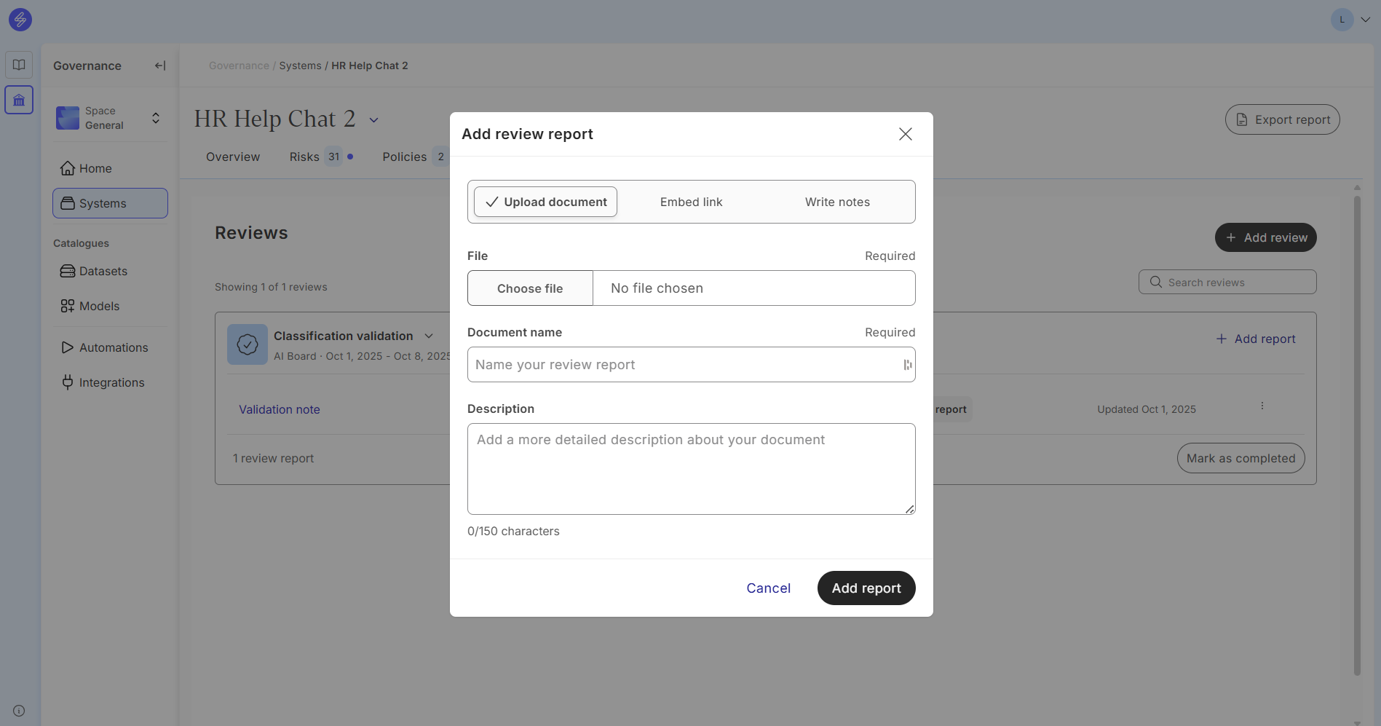Click the info icon at bottom left
Screen dimensions: 1381x726
[x=19, y=711]
